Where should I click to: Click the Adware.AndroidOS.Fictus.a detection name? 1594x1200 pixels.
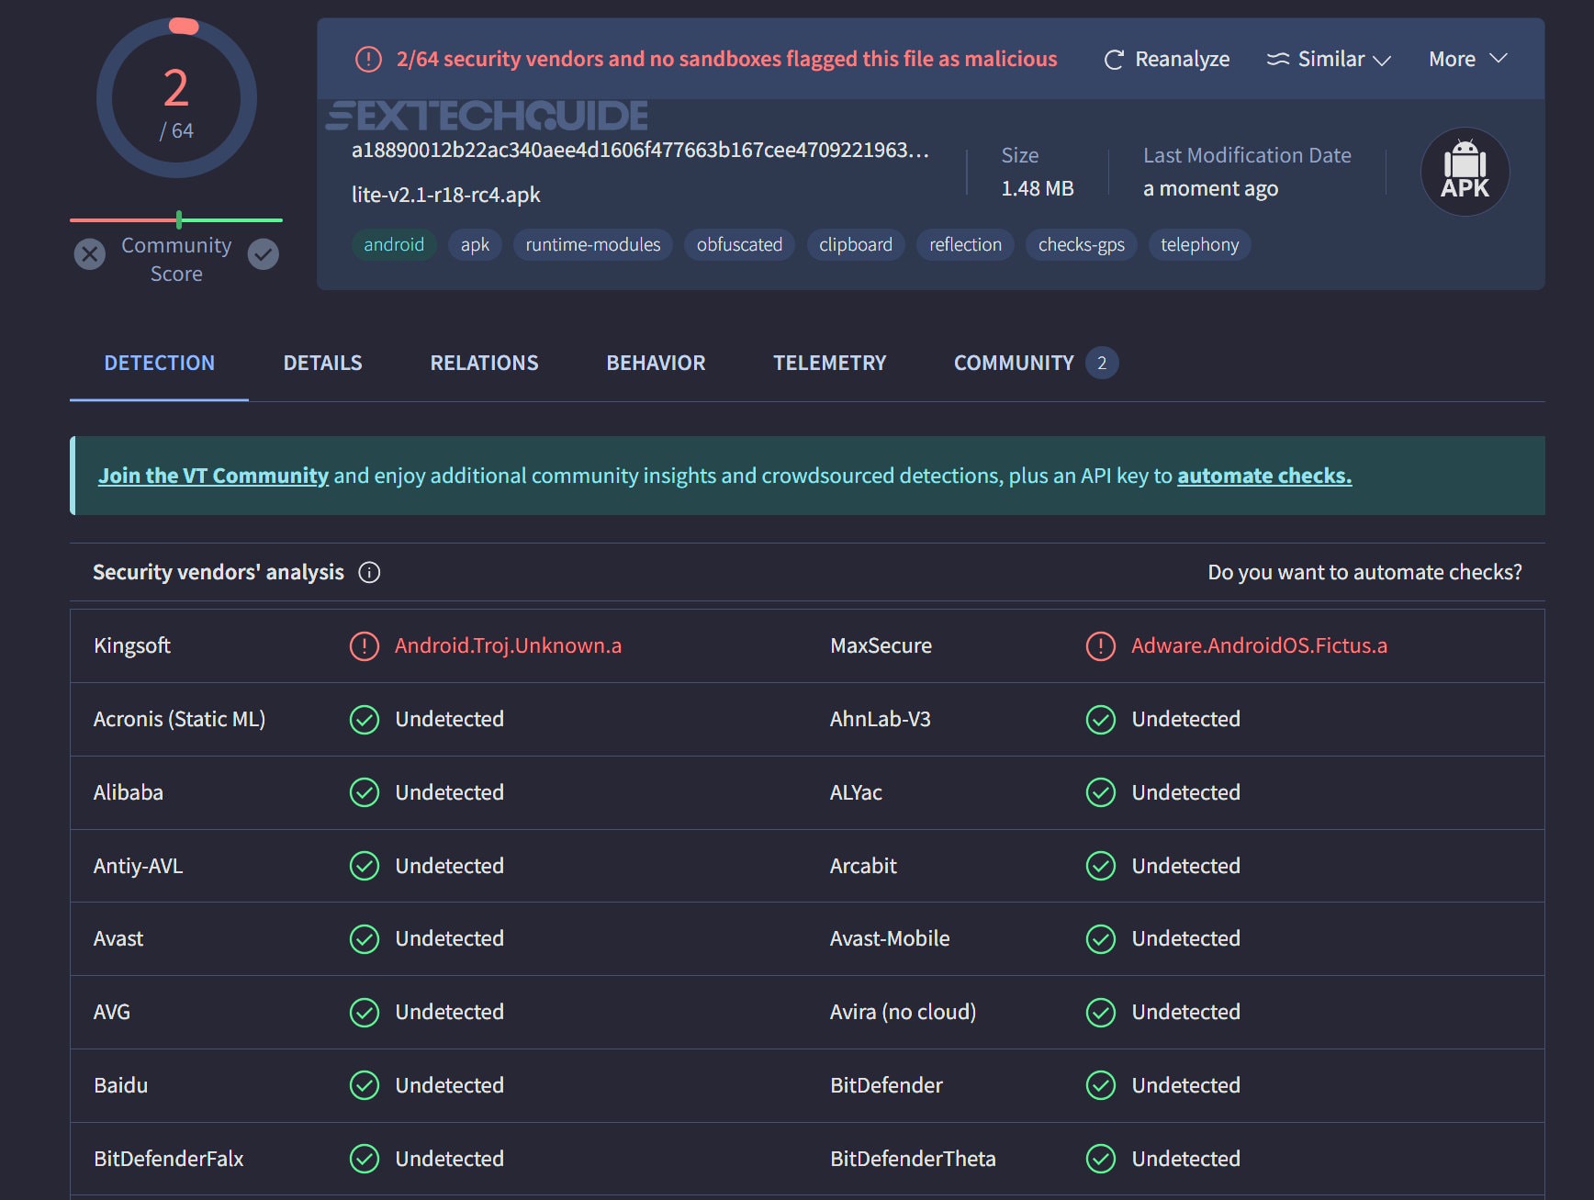tap(1259, 646)
